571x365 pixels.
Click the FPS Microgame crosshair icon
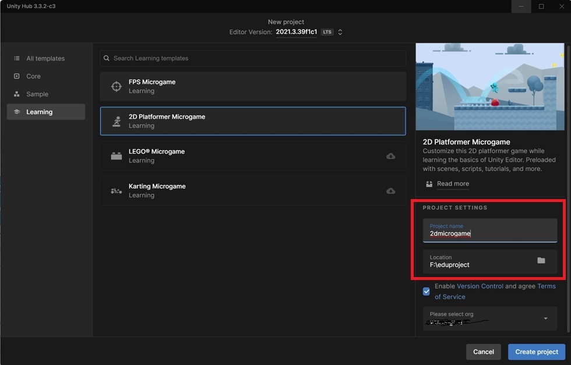116,87
